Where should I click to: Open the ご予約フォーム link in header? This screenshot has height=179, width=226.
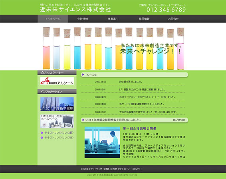[x=178, y=5]
